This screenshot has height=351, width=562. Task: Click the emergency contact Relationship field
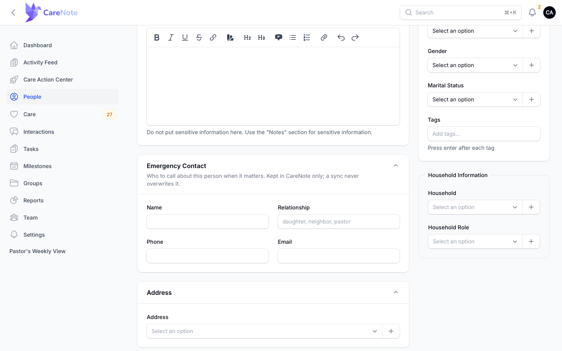click(x=339, y=222)
